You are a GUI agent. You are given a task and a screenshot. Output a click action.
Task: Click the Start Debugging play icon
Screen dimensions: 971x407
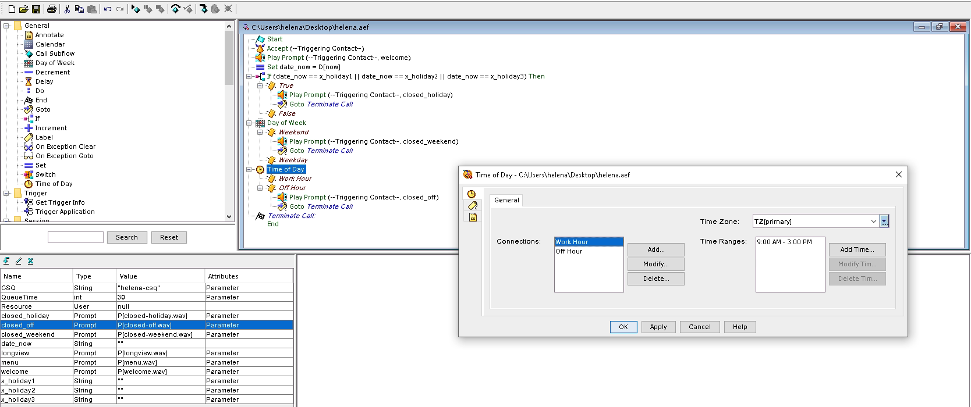click(x=136, y=9)
